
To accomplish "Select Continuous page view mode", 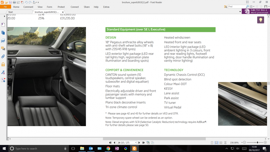I will pyautogui.click(x=216, y=143).
